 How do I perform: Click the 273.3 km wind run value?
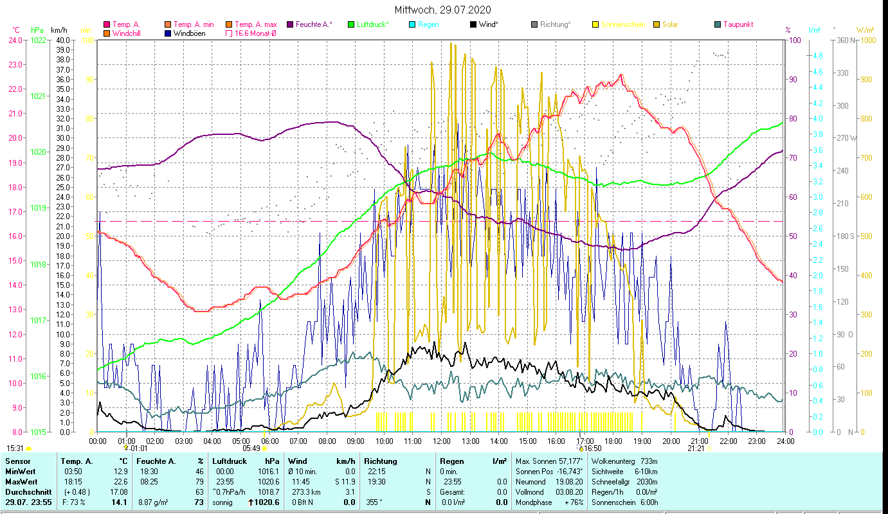coord(306,492)
